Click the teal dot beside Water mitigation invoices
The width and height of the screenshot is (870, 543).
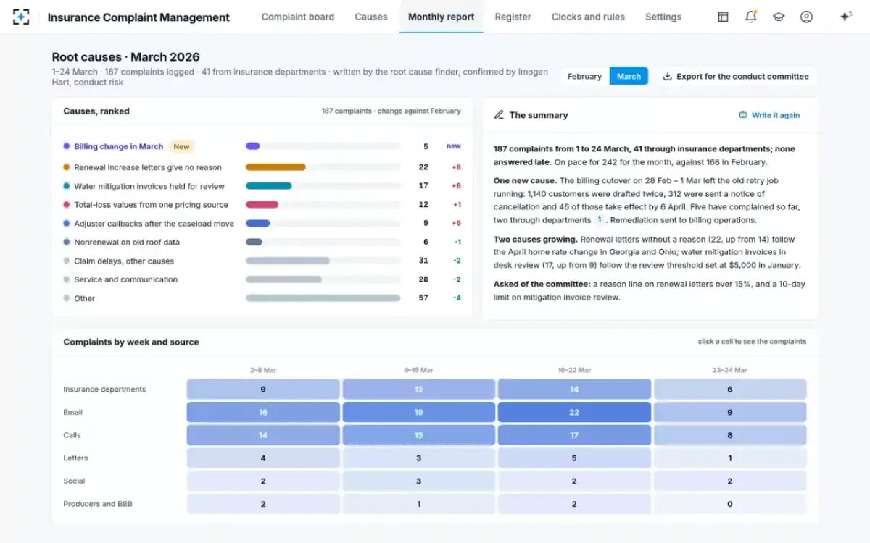coord(67,186)
